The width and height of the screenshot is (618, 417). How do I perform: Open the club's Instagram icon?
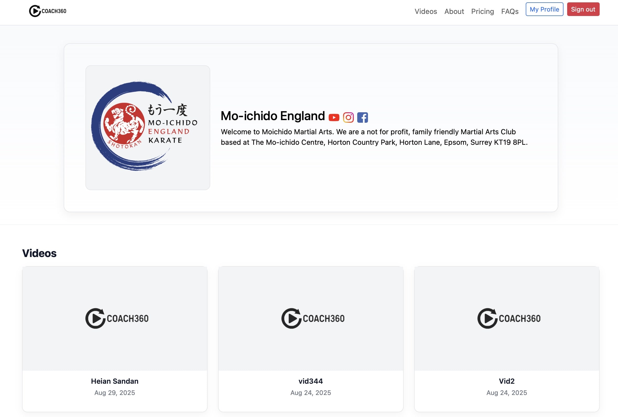coord(348,117)
